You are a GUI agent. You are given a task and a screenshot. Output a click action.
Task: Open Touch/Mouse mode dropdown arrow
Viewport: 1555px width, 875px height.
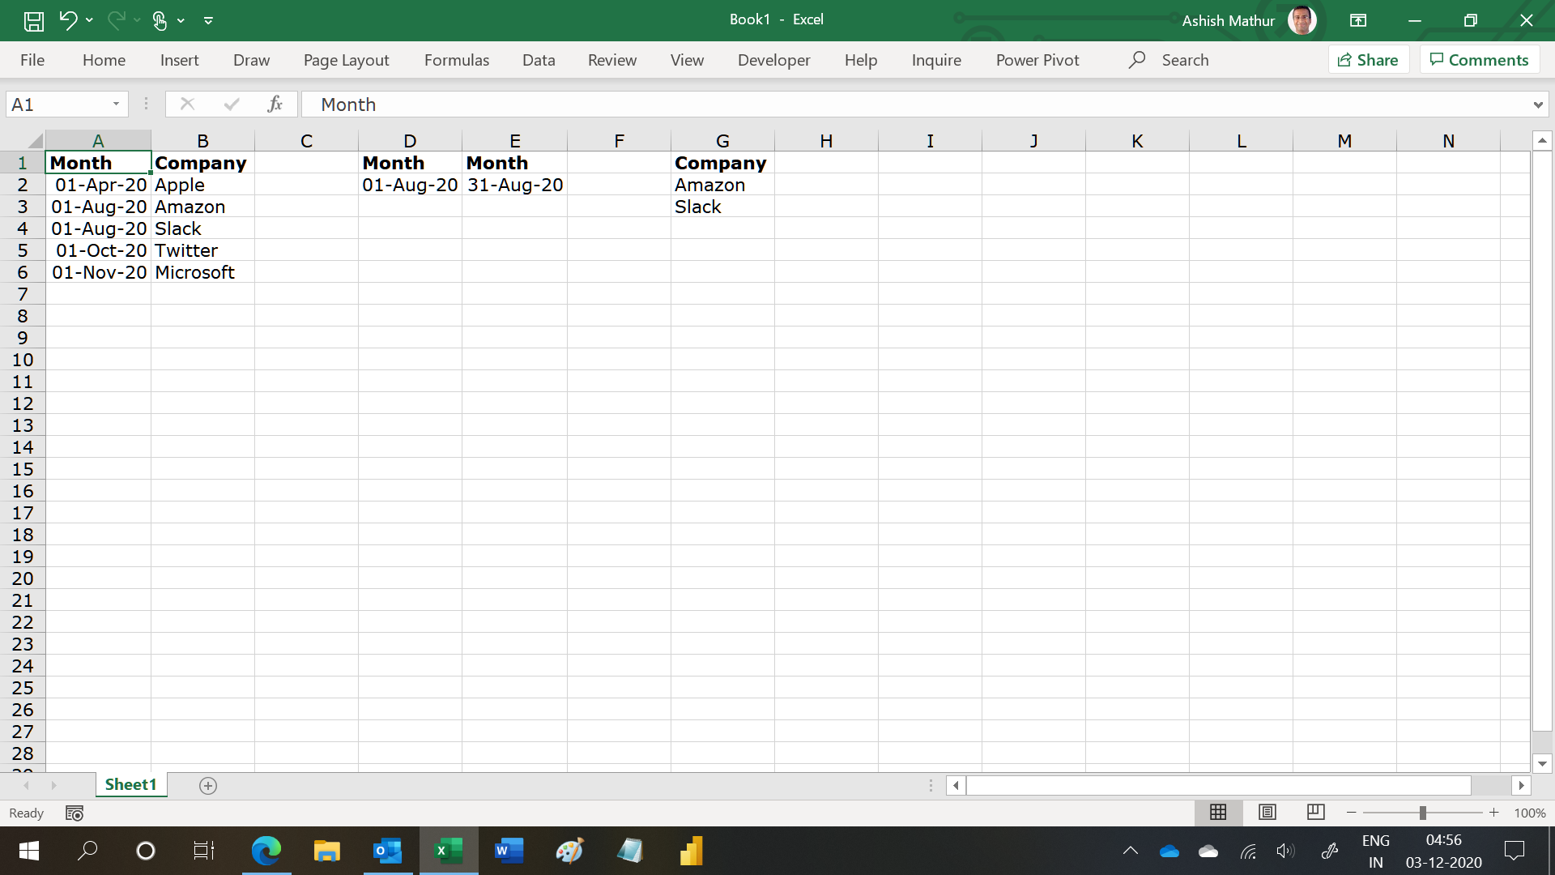point(181,20)
